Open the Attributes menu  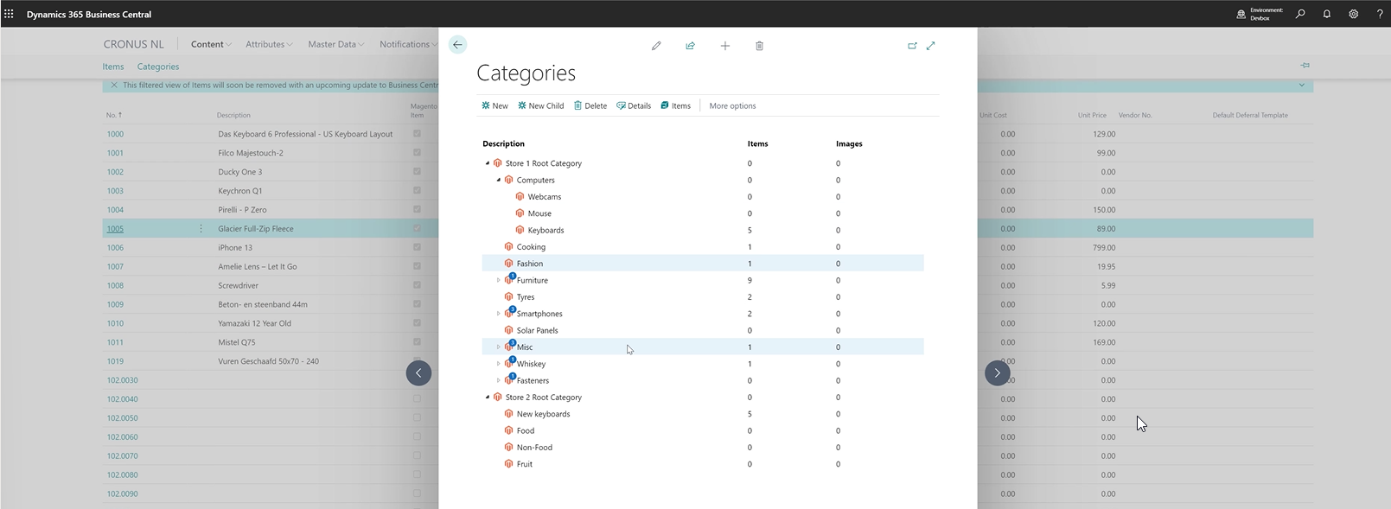point(269,44)
